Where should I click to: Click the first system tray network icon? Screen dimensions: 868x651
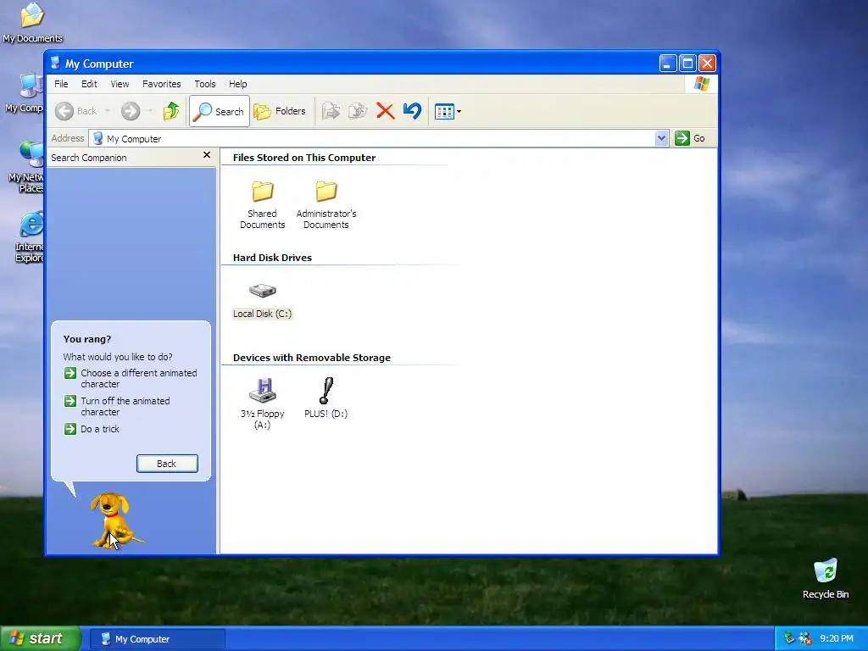[x=789, y=638]
